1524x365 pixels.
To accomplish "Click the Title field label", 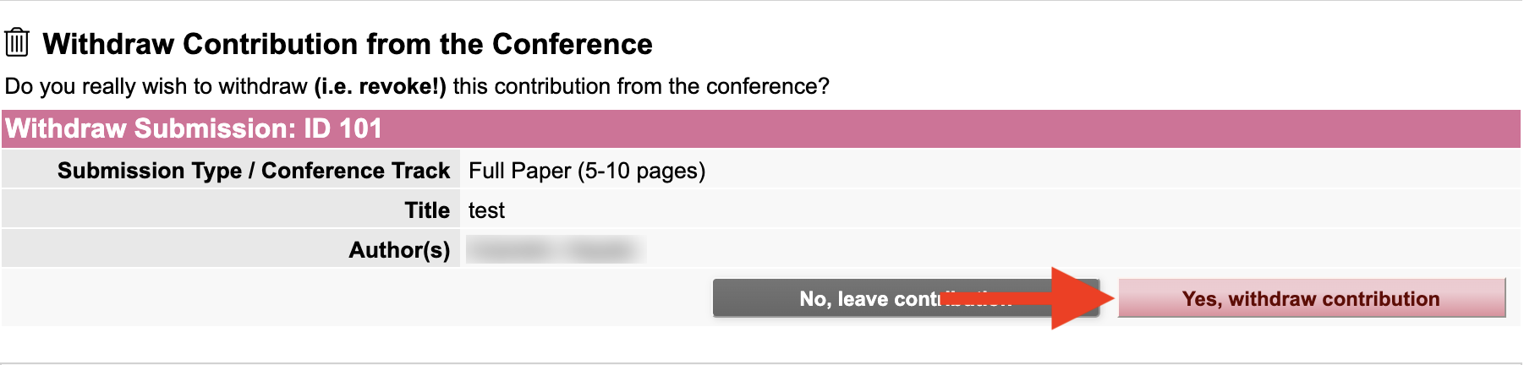I will 427,210.
